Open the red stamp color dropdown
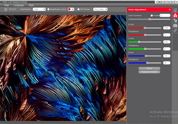The image size is (178, 124). click(x=71, y=9)
